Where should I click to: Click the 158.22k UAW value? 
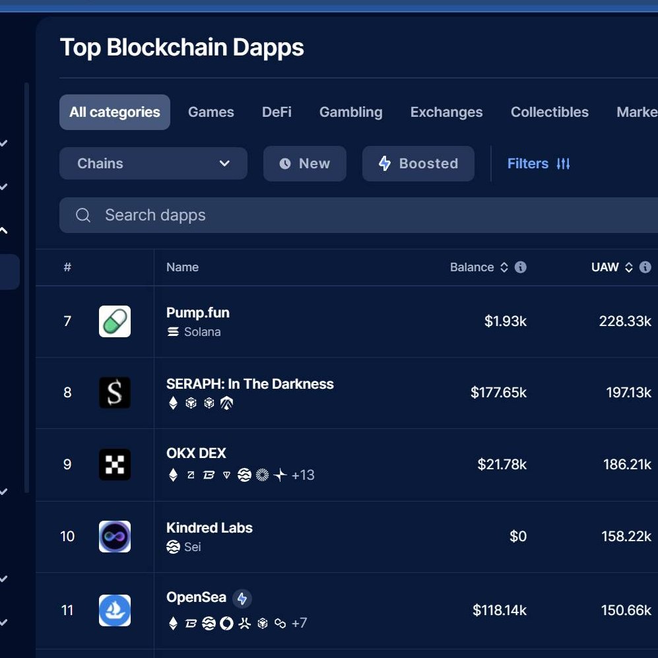626,537
